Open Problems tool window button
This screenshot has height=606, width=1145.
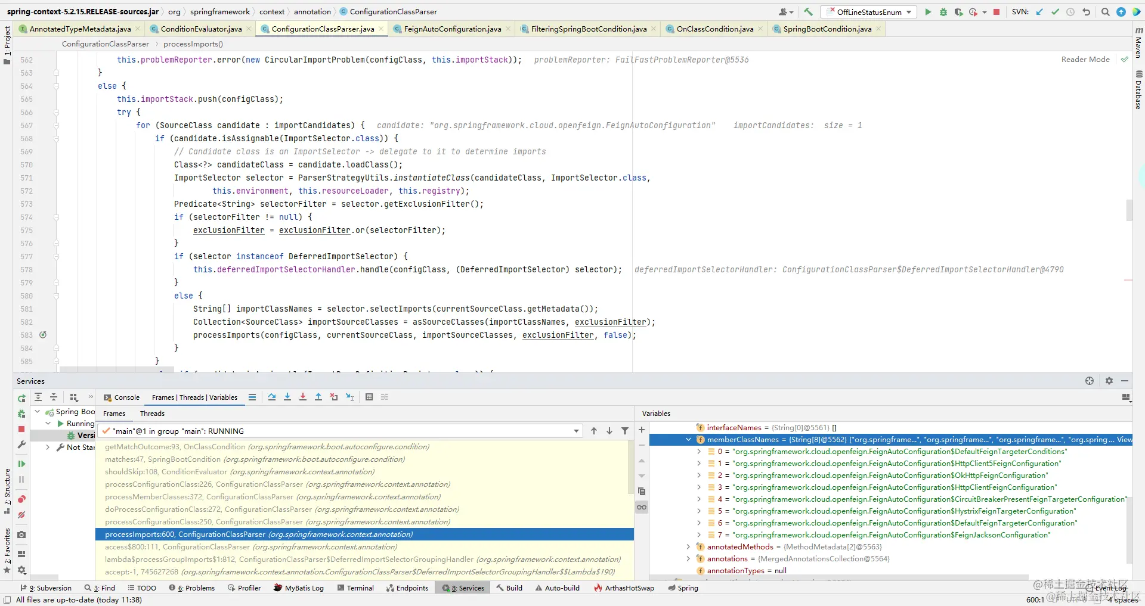click(191, 588)
